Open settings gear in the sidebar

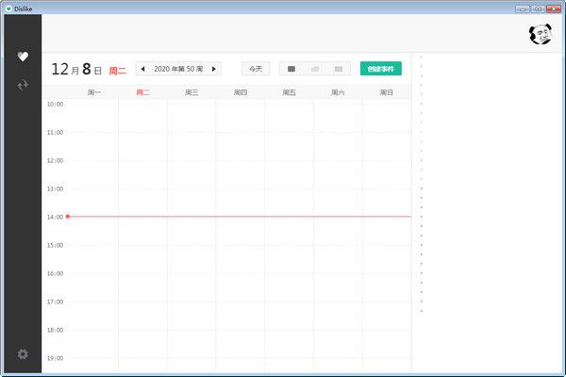pyautogui.click(x=23, y=354)
